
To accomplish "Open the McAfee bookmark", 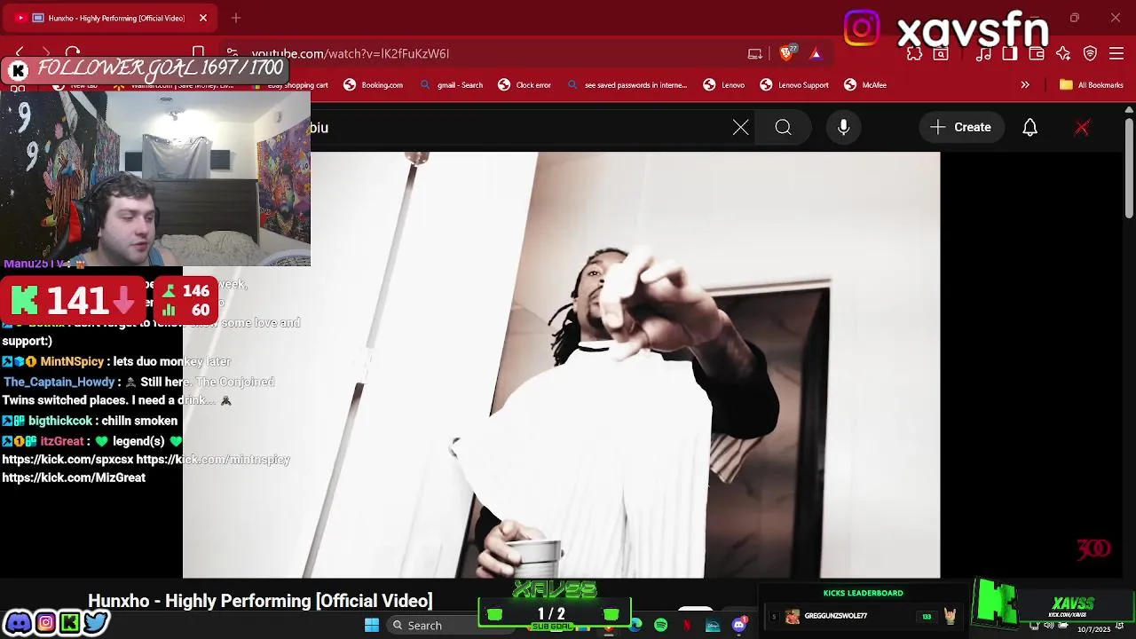I will pyautogui.click(x=865, y=85).
